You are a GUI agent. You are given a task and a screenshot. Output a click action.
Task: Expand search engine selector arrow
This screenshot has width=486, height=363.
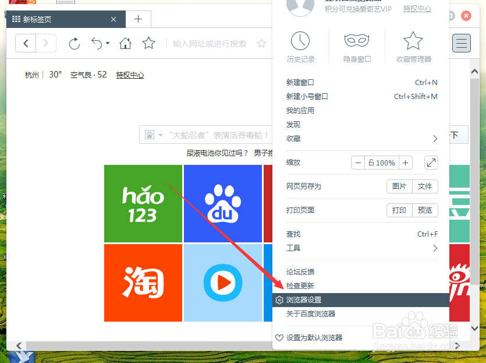[x=160, y=135]
